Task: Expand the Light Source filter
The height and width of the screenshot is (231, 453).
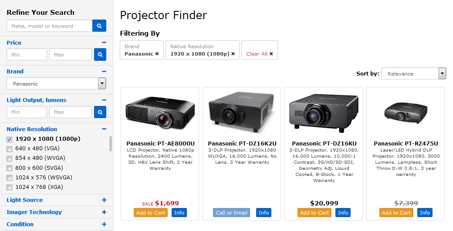Action: pyautogui.click(x=104, y=200)
